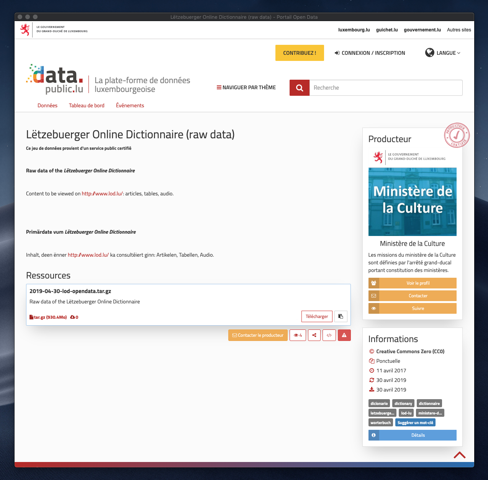
Task: Click the eye icon next to Suivre
Action: 374,308
